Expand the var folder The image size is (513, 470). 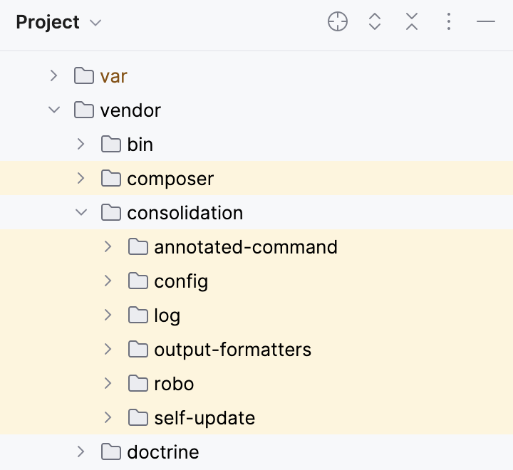[x=54, y=75]
